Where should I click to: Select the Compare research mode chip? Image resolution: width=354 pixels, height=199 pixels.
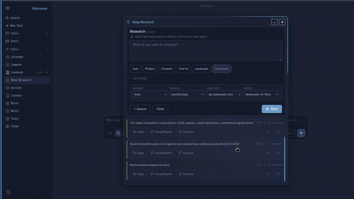166,69
